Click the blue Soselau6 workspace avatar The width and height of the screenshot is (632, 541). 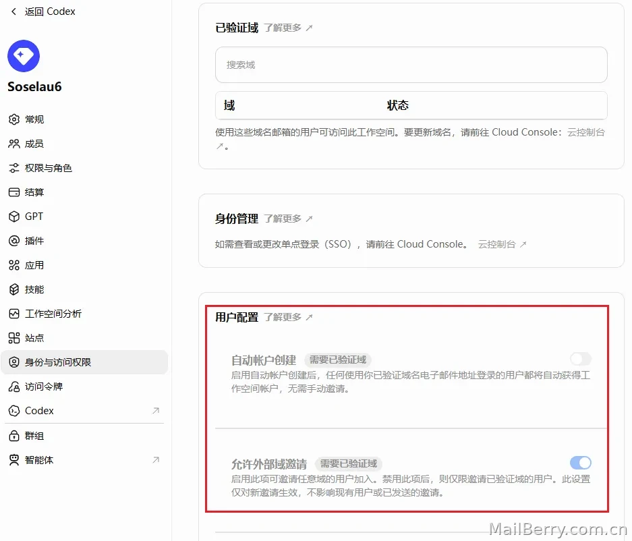pos(24,55)
